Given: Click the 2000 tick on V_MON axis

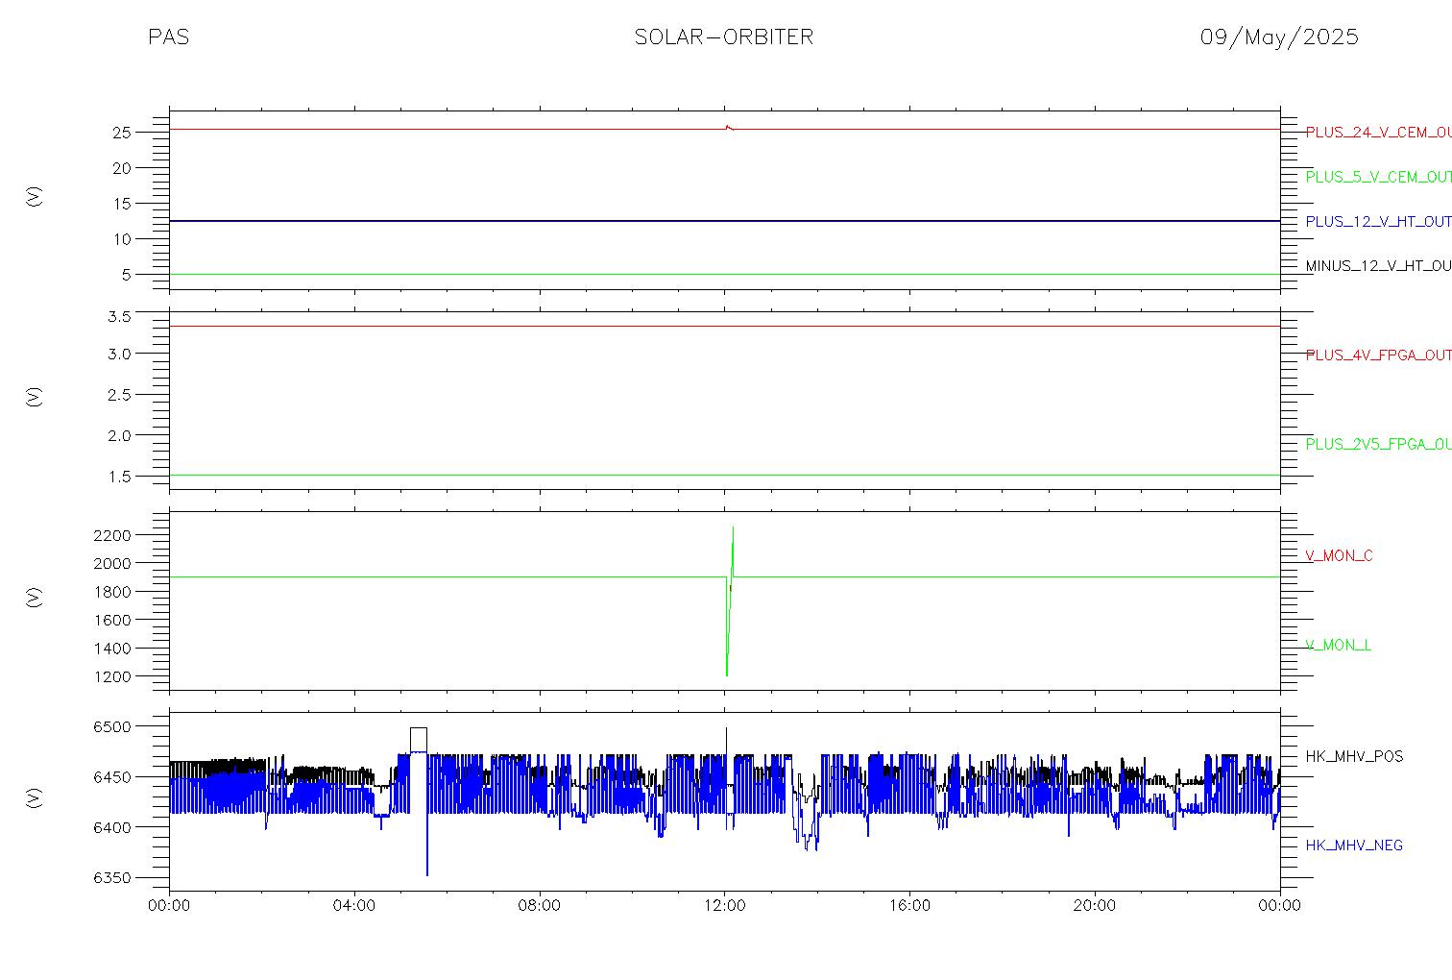Looking at the screenshot, I should click(x=113, y=563).
